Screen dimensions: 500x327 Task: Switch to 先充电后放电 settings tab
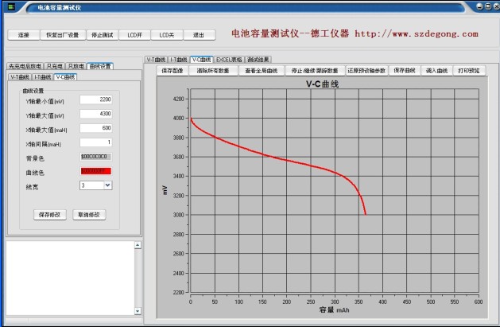point(24,66)
